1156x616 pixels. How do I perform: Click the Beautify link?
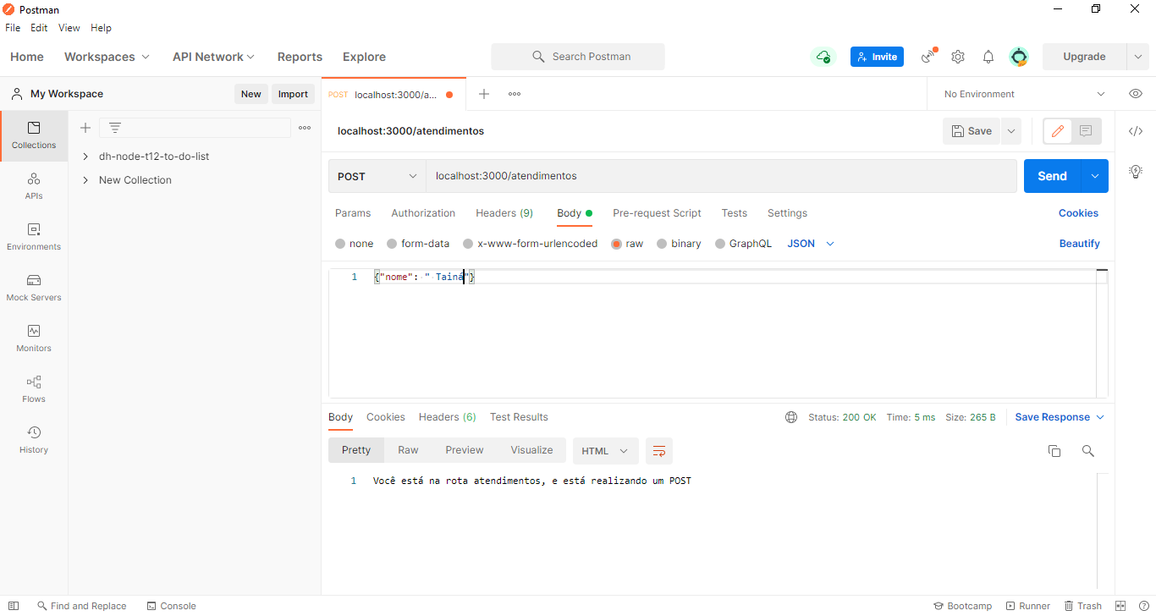pyautogui.click(x=1079, y=244)
